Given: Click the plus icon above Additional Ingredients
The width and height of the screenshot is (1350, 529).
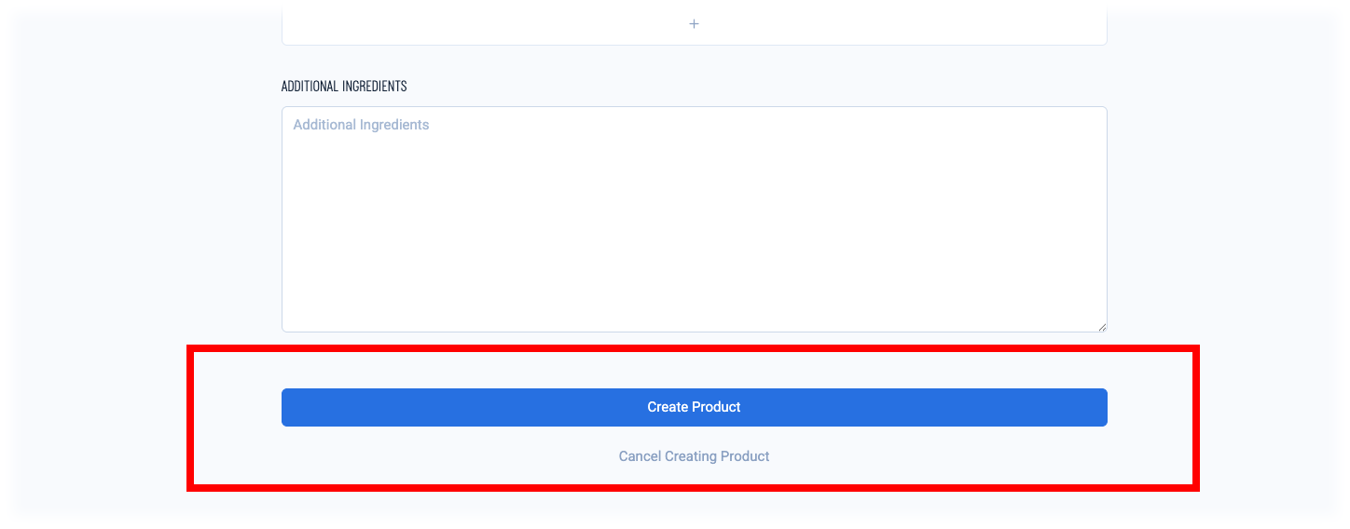Looking at the screenshot, I should (694, 24).
